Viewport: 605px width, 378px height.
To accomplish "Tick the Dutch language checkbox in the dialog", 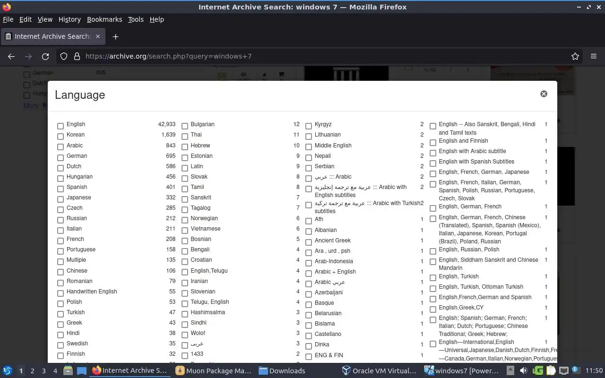I will click(x=60, y=168).
